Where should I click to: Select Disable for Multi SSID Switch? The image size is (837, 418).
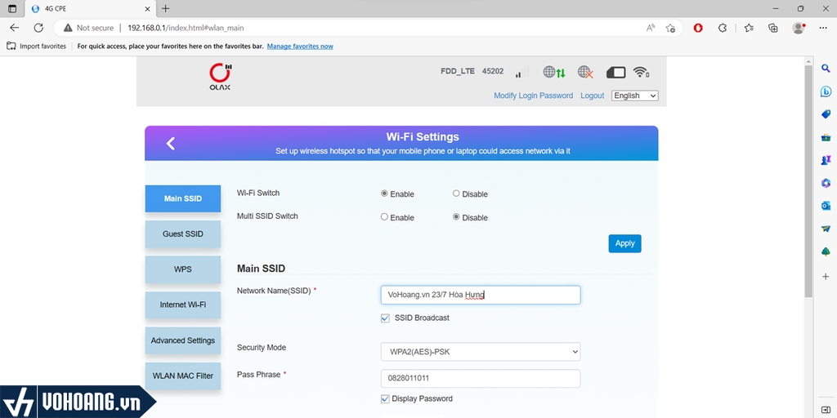(x=456, y=217)
